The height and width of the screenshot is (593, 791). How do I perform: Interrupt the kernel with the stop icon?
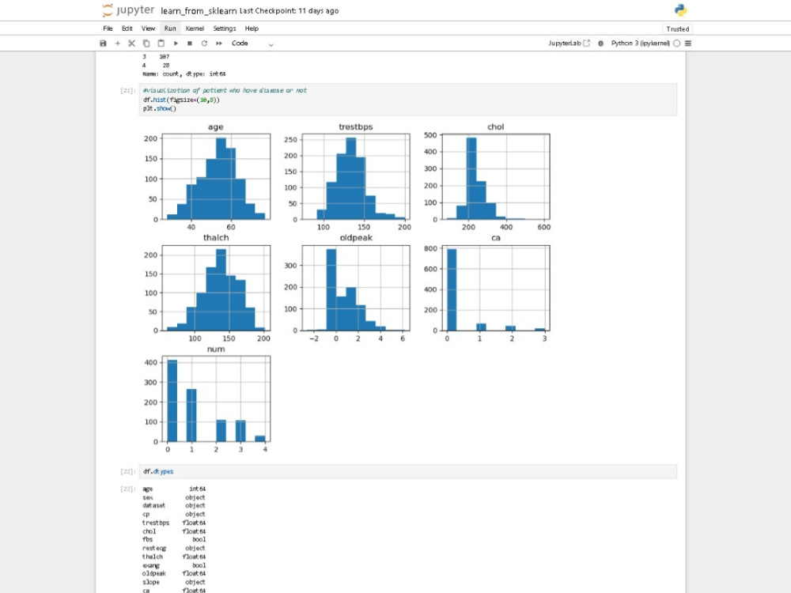coord(190,43)
